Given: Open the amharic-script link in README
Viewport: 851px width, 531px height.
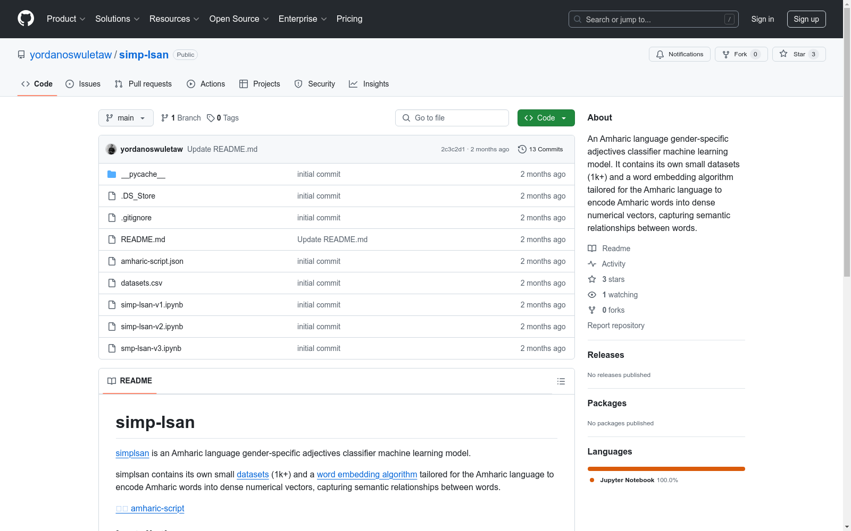Looking at the screenshot, I should tap(150, 508).
